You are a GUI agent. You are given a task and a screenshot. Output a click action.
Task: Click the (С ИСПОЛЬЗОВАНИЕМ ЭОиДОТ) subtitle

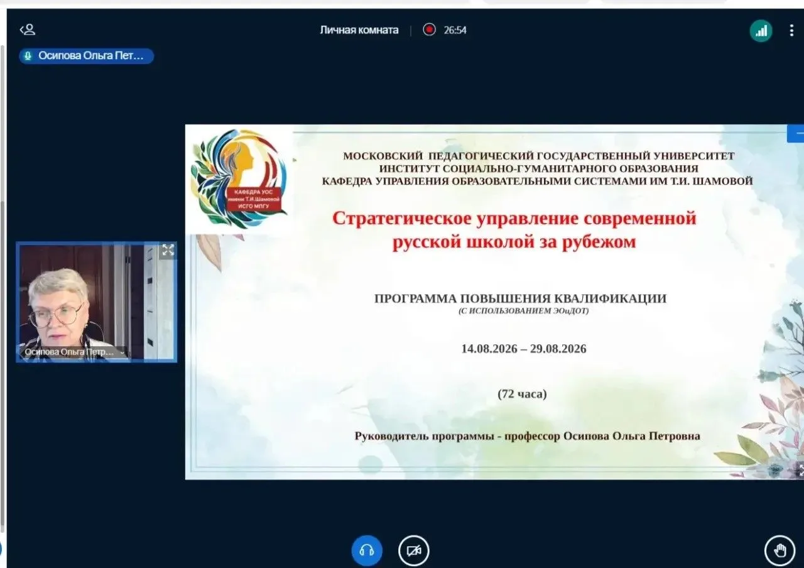(523, 310)
